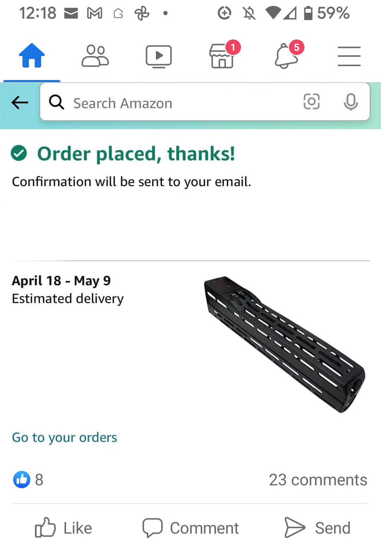This screenshot has height=544, width=381.
Task: View the 8 like reactions
Action: (28, 479)
